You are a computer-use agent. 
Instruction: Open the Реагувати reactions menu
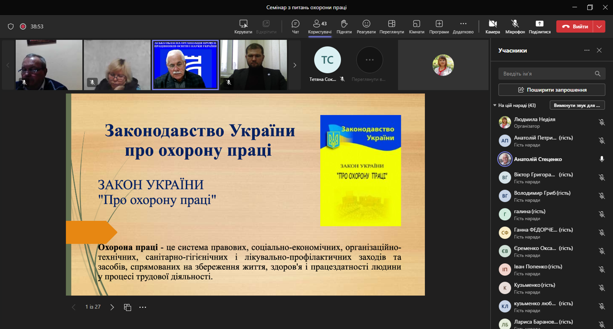tap(366, 26)
